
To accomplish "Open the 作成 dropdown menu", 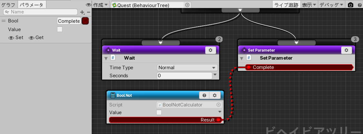I will click(x=100, y=5).
